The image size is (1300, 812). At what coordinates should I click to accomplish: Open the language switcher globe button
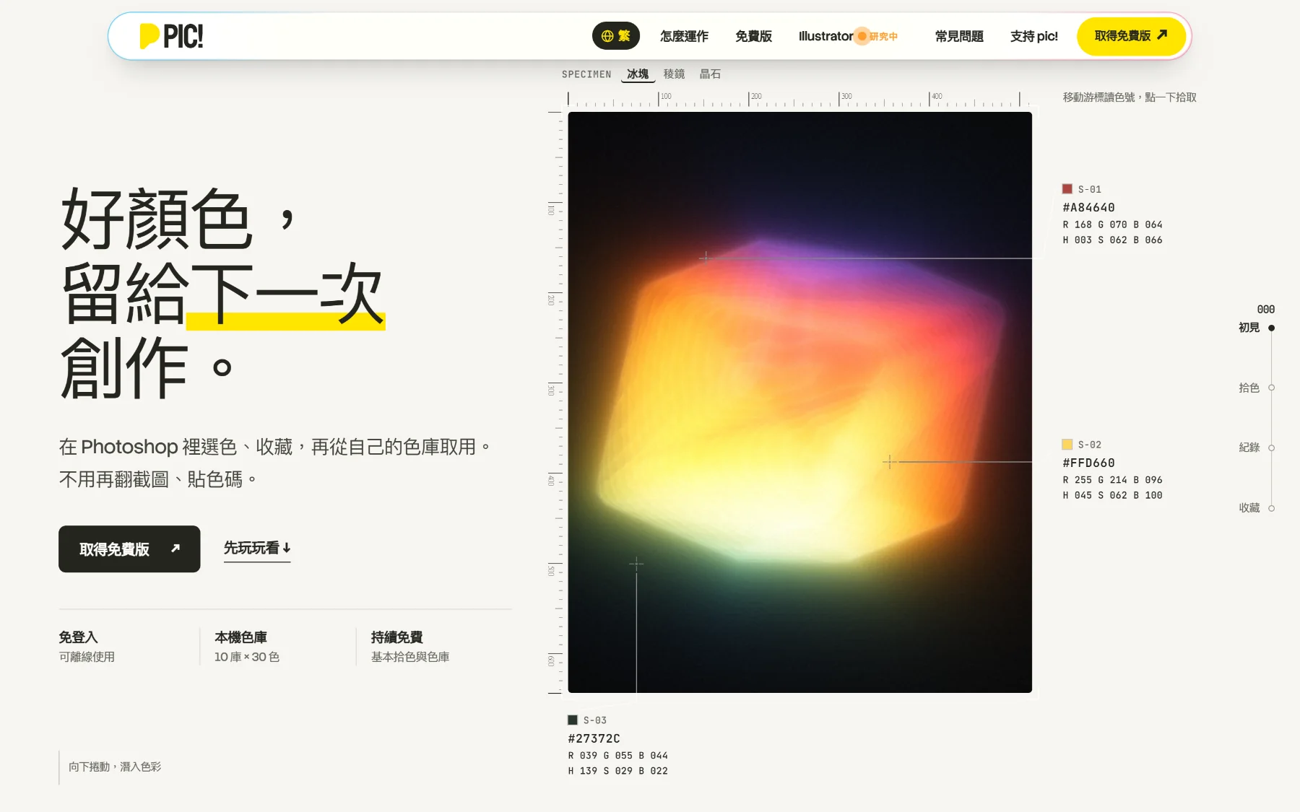pos(616,36)
